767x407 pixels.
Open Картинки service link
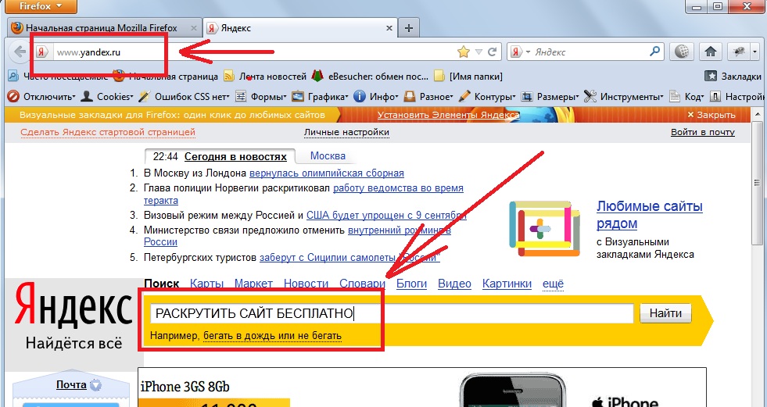click(x=507, y=284)
